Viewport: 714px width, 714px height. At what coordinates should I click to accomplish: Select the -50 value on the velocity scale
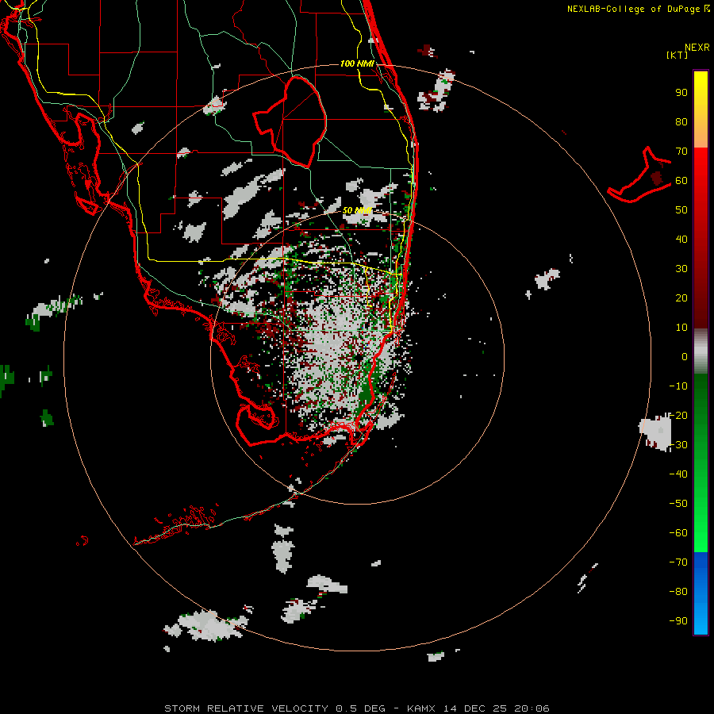pos(678,503)
